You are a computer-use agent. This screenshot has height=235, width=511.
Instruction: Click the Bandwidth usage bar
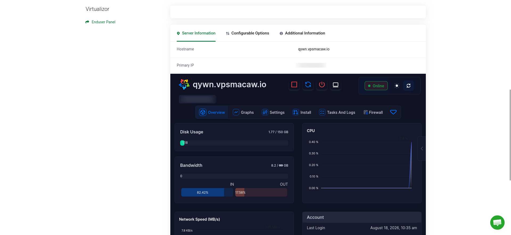[234, 176]
